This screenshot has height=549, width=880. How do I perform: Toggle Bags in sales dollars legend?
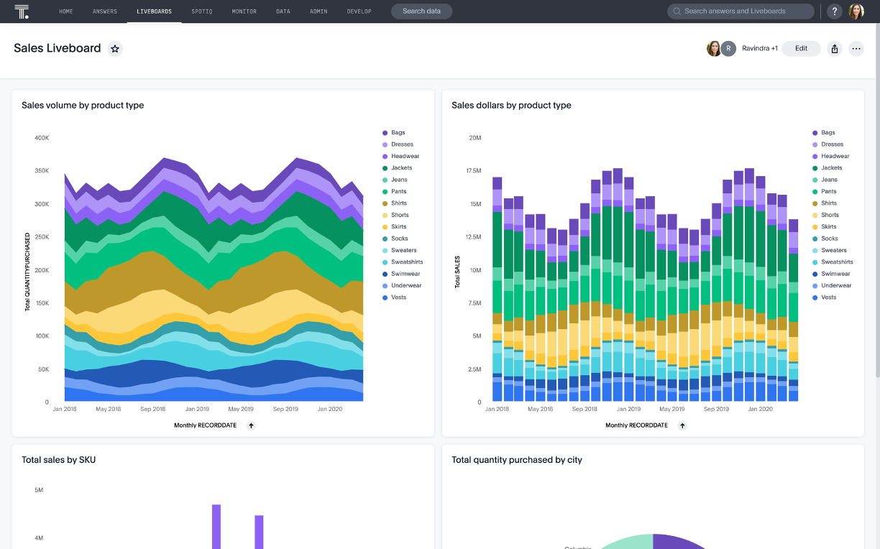pos(824,133)
